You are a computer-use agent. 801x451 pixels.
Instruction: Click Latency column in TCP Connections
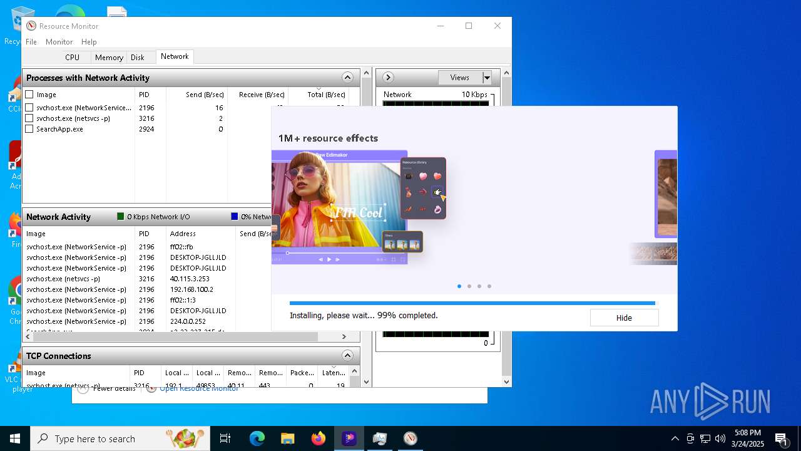[333, 373]
